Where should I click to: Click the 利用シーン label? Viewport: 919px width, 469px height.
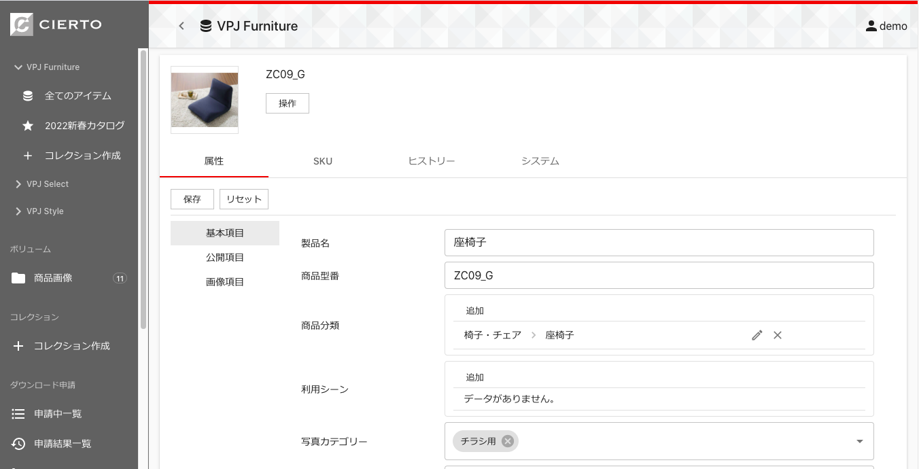point(325,389)
